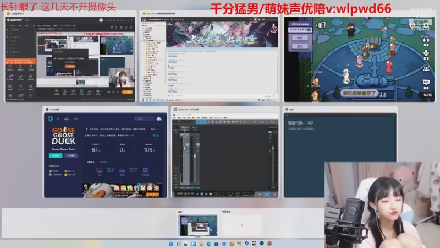Click the Task View taskbar icon
The image size is (440, 248).
click(x=185, y=244)
